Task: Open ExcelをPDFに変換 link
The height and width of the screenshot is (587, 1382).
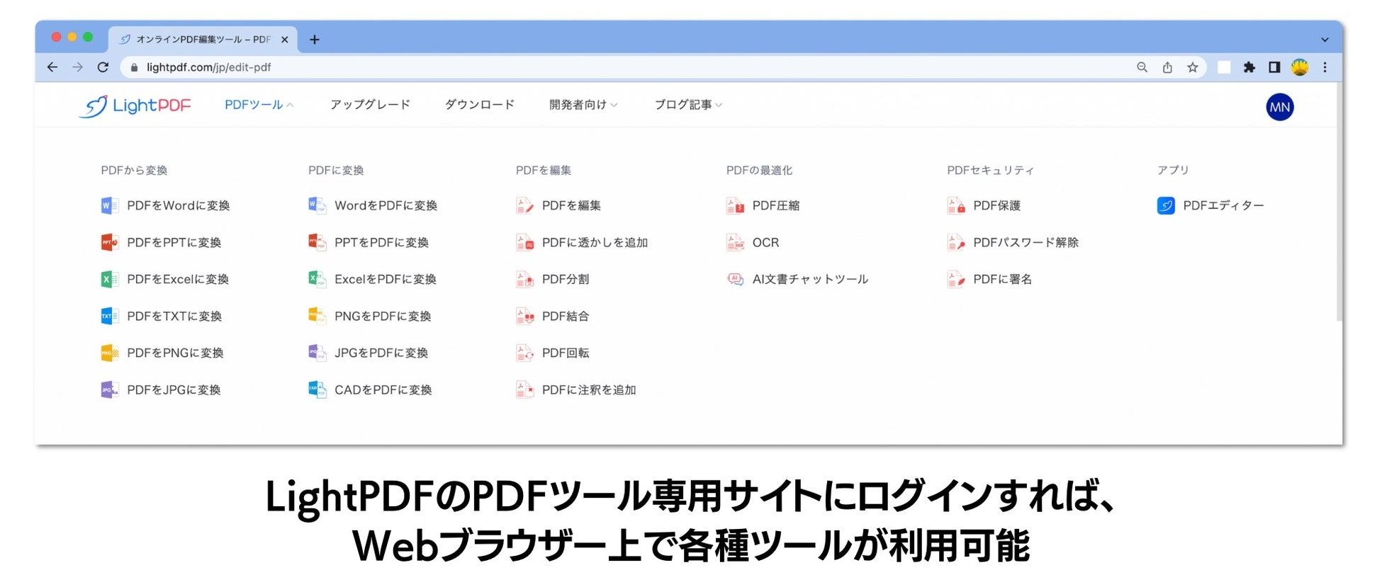Action: click(386, 280)
